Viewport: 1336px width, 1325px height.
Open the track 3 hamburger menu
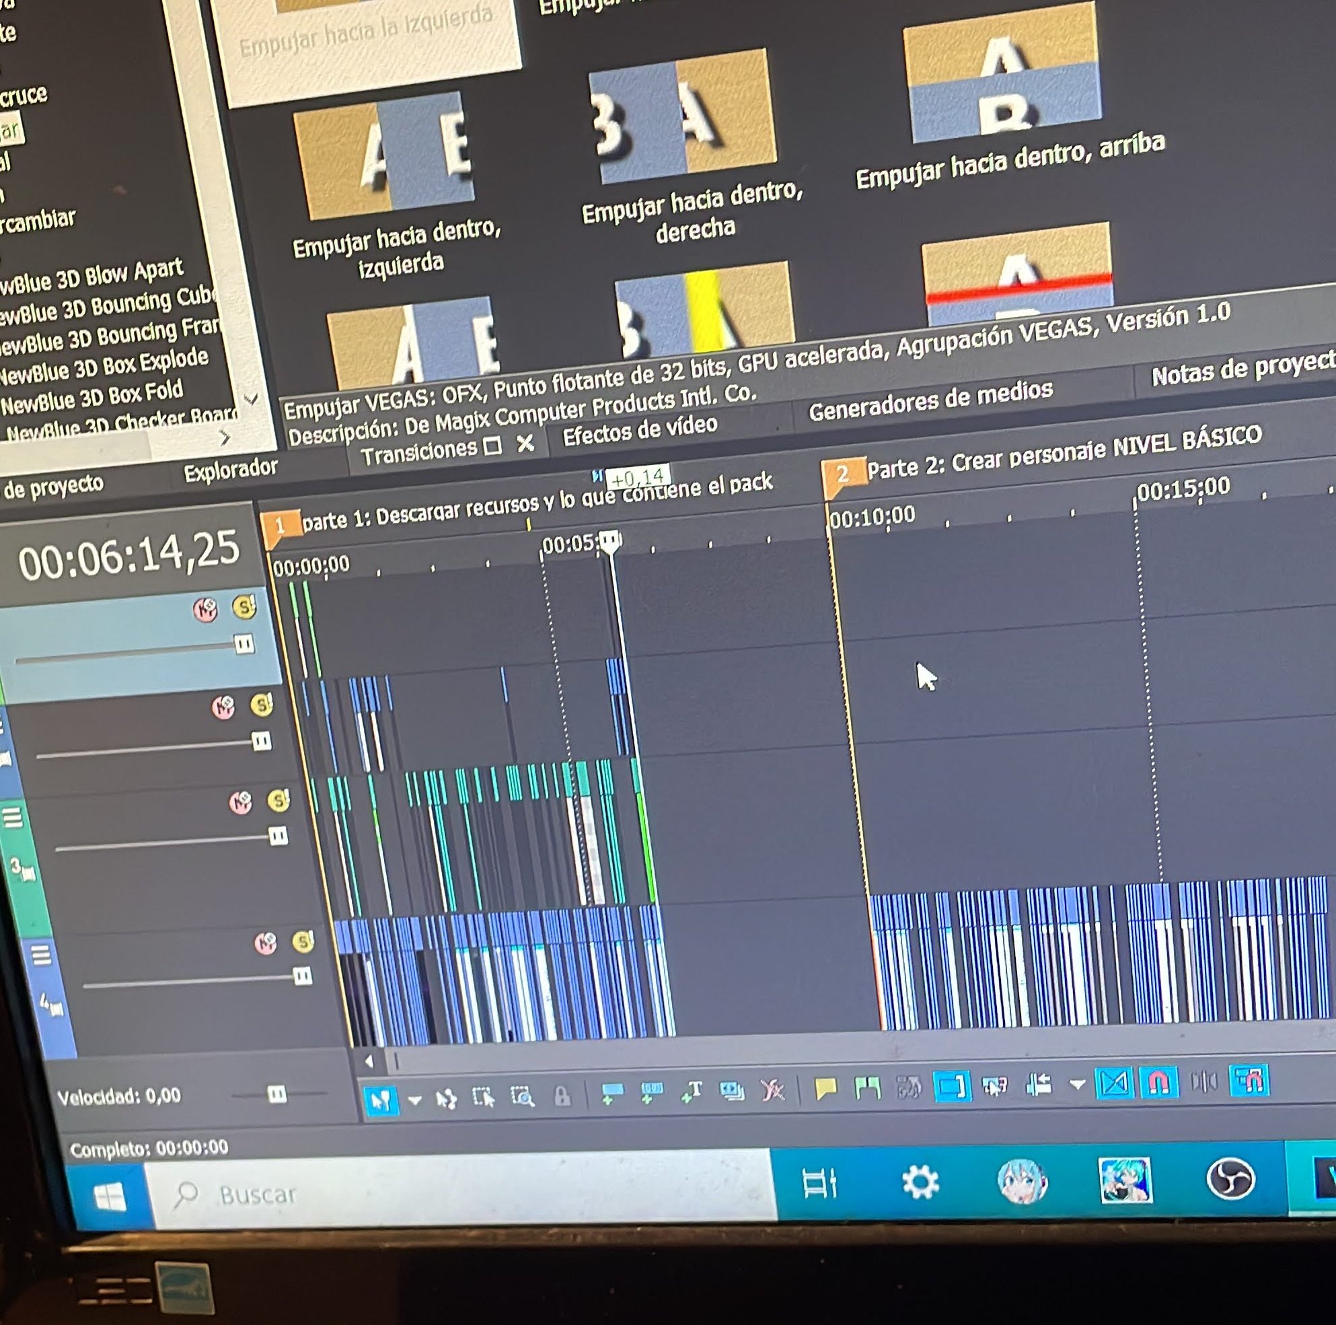[13, 817]
